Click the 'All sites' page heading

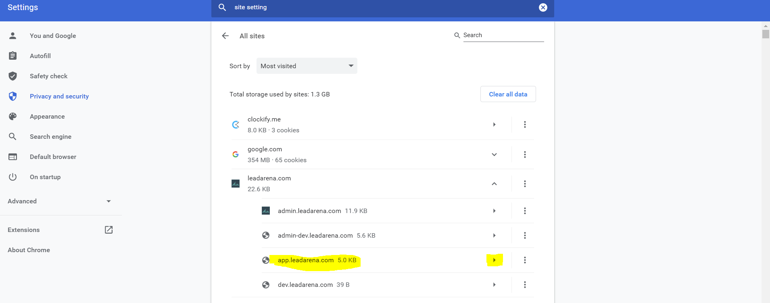[252, 36]
